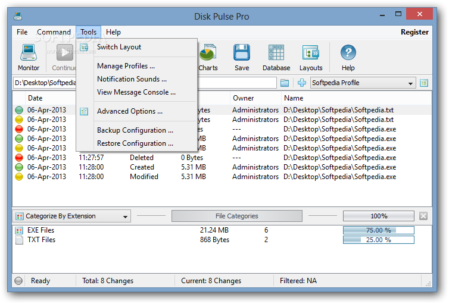Click green status dot of 11:28:00 Created row

[19, 167]
